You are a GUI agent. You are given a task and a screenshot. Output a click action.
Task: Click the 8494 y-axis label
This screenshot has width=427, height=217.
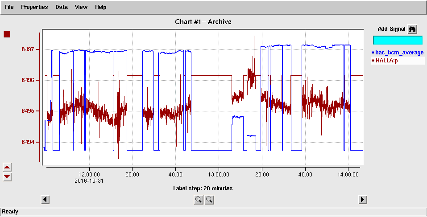coord(27,142)
